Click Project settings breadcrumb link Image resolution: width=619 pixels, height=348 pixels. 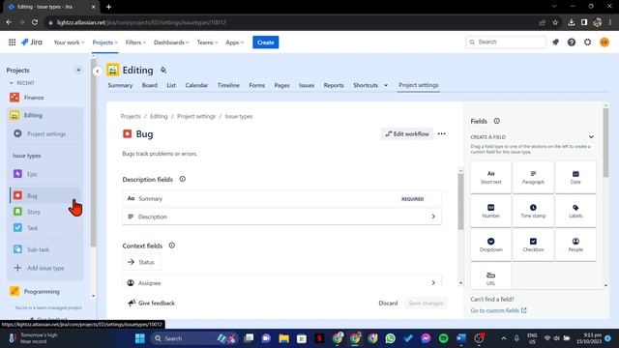click(x=196, y=116)
